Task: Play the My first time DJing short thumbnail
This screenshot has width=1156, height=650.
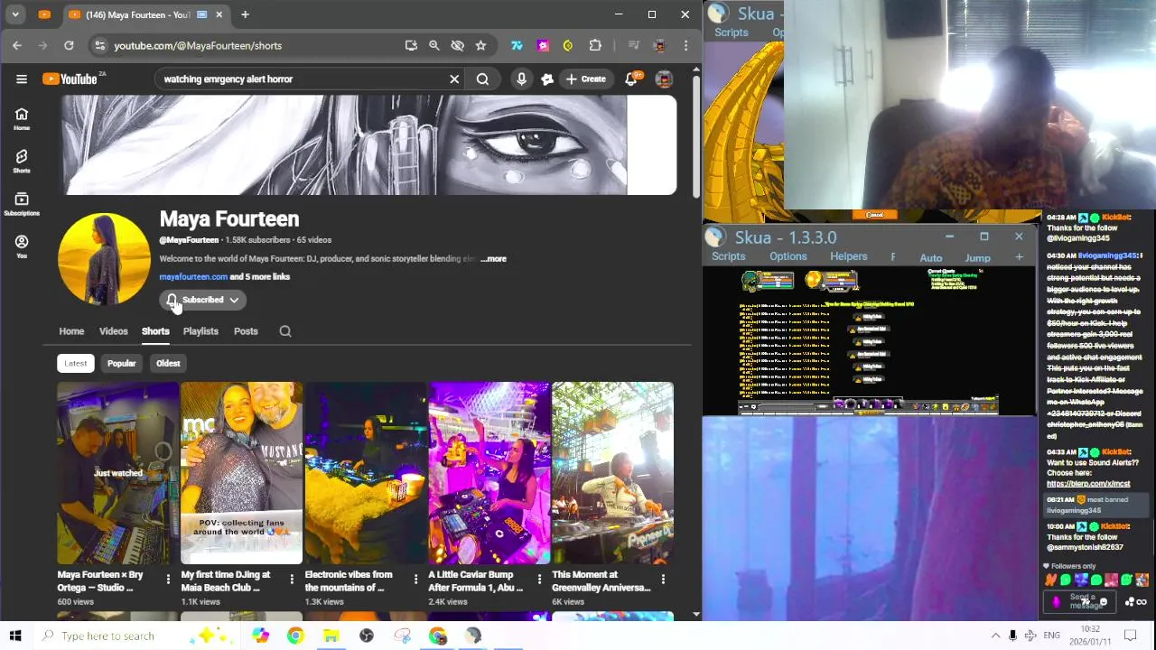Action: [x=241, y=473]
